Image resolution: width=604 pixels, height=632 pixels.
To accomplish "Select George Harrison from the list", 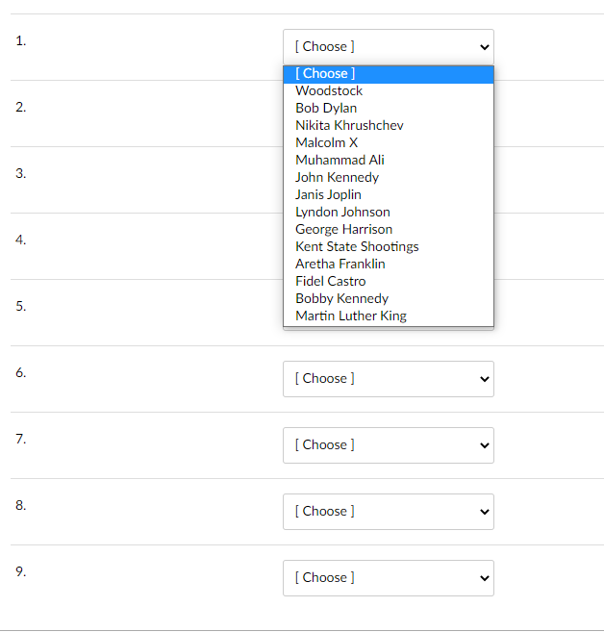I will 343,229.
